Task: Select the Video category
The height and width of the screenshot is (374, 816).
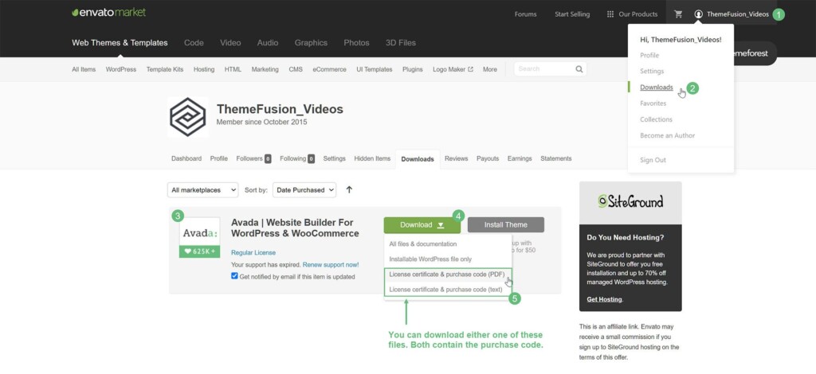Action: [x=230, y=43]
